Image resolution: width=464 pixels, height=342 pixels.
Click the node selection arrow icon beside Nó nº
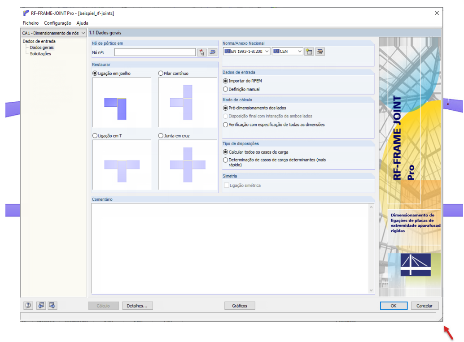pyautogui.click(x=212, y=52)
